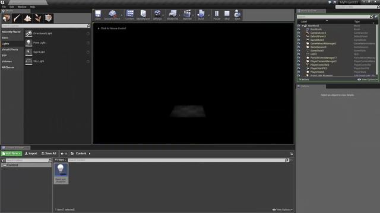The height and width of the screenshot is (213, 380).
Task: Open Blueprints dropdown arrow
Action: tap(179, 15)
